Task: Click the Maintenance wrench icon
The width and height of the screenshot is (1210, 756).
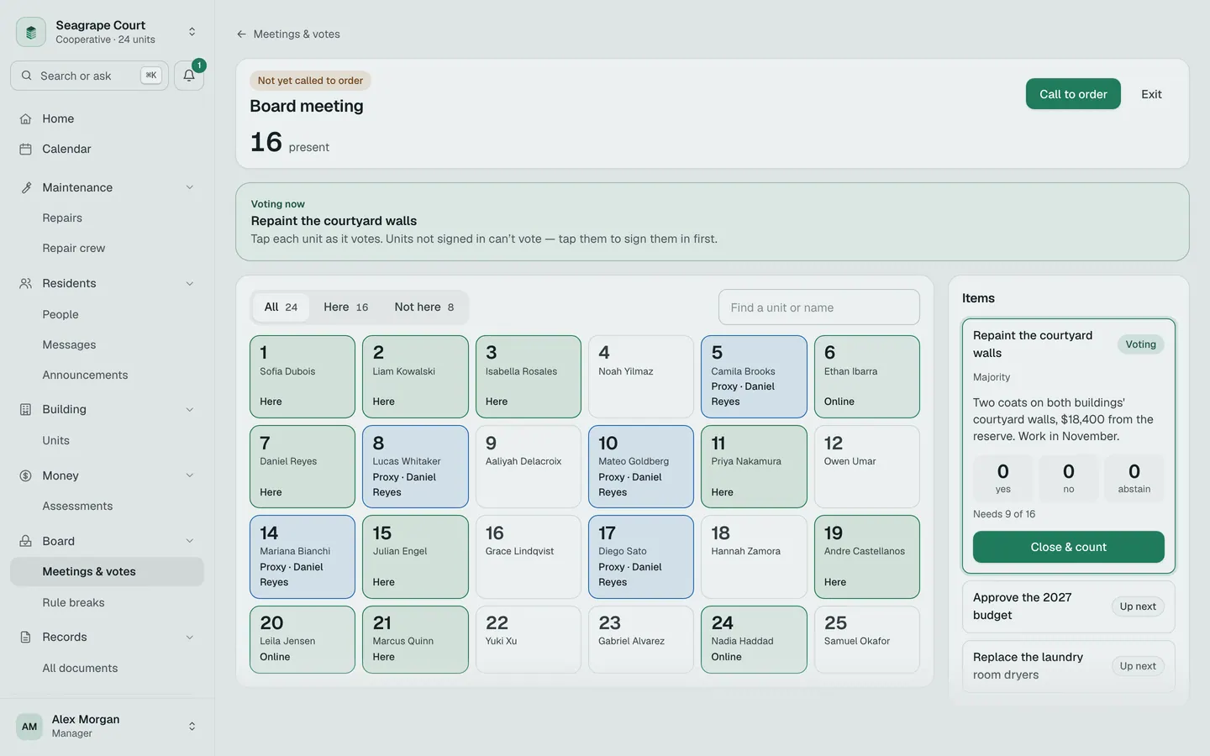Action: coord(26,187)
